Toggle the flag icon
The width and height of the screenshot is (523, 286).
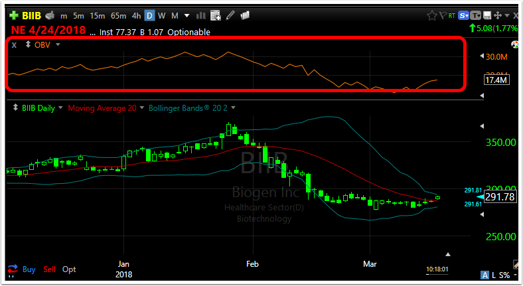coord(443,15)
